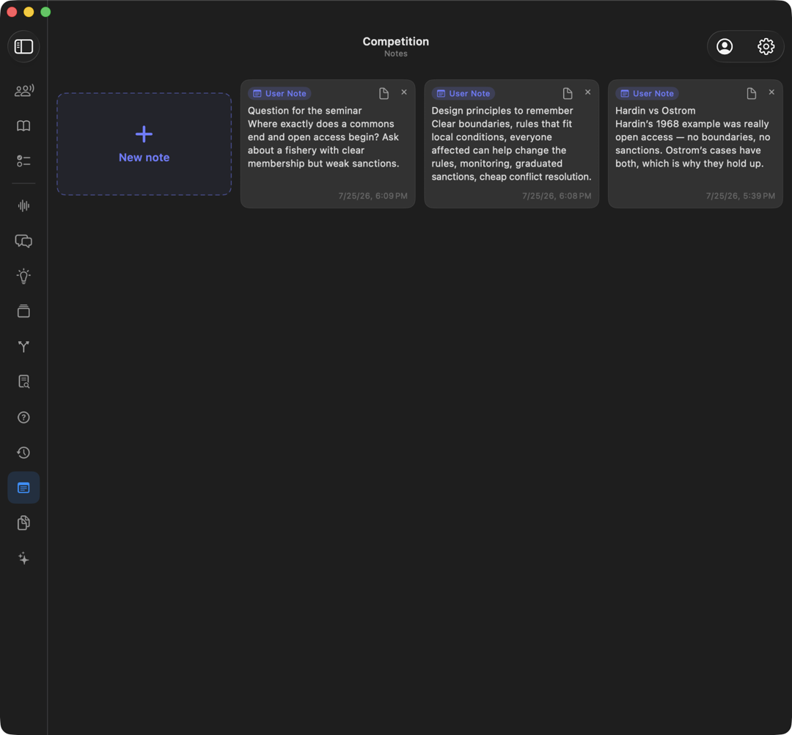Click document icon on 'Question for the seminar' note
The image size is (792, 735).
click(x=384, y=93)
